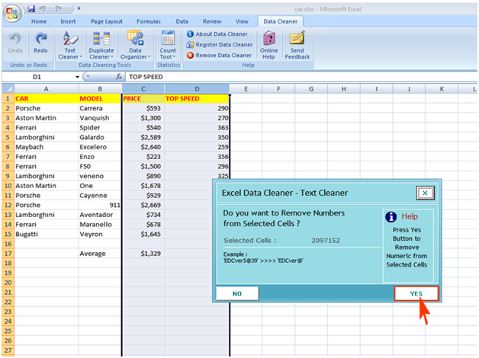
Task: Open the Review tab
Action: pos(212,21)
